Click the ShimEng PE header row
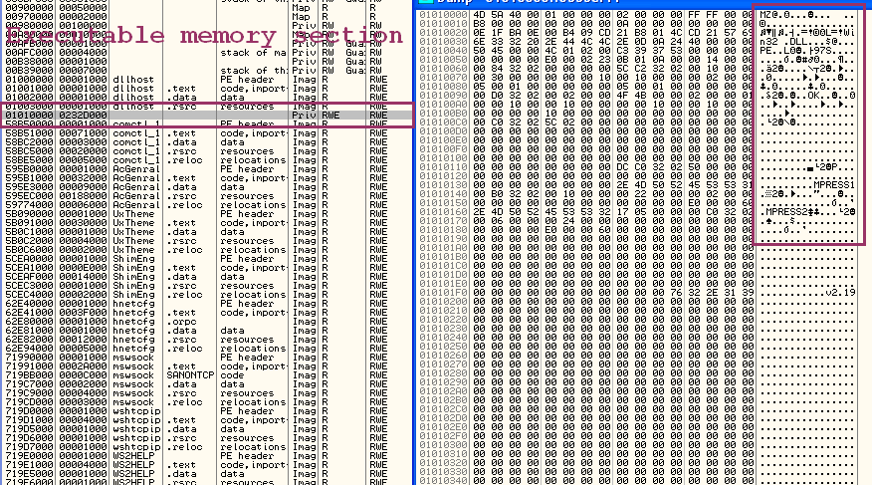 tap(199, 260)
